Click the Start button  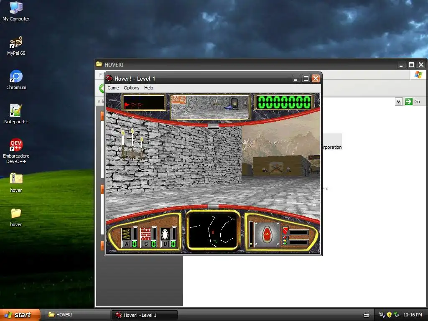[x=20, y=315]
